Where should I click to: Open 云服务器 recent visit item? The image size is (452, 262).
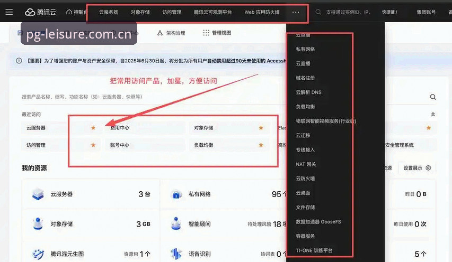coord(61,127)
